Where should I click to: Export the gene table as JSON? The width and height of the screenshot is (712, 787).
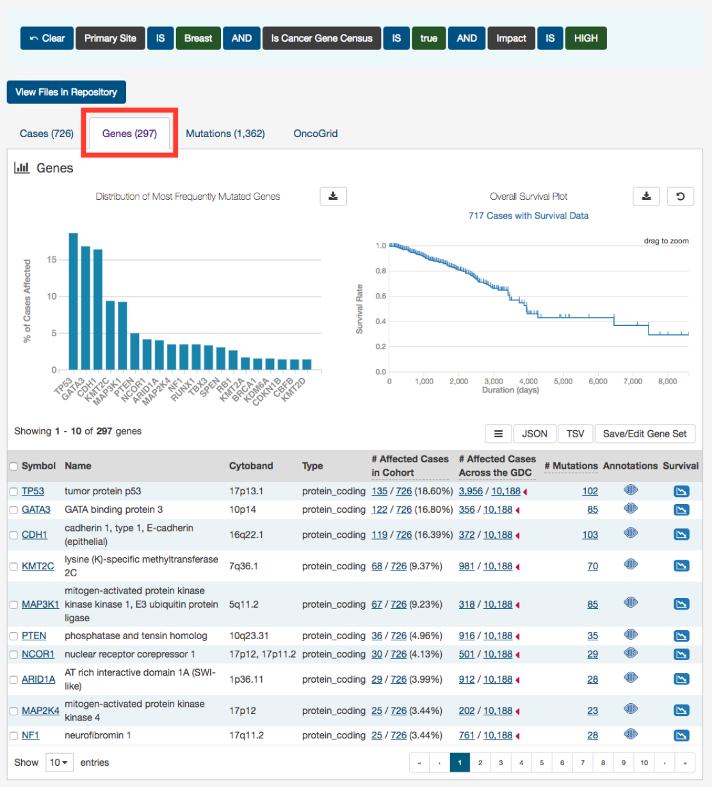coord(535,434)
